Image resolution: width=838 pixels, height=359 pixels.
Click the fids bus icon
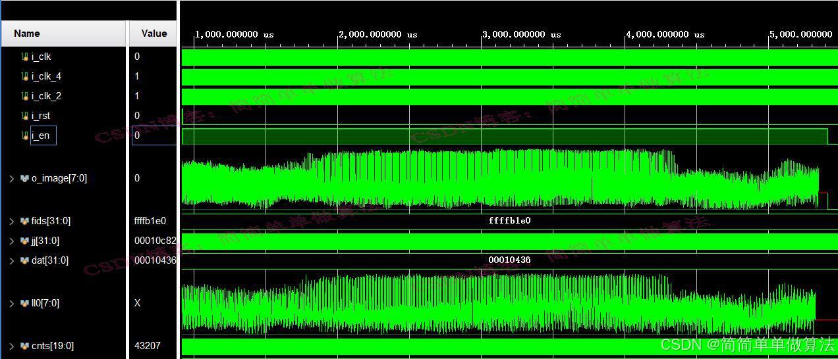click(25, 221)
